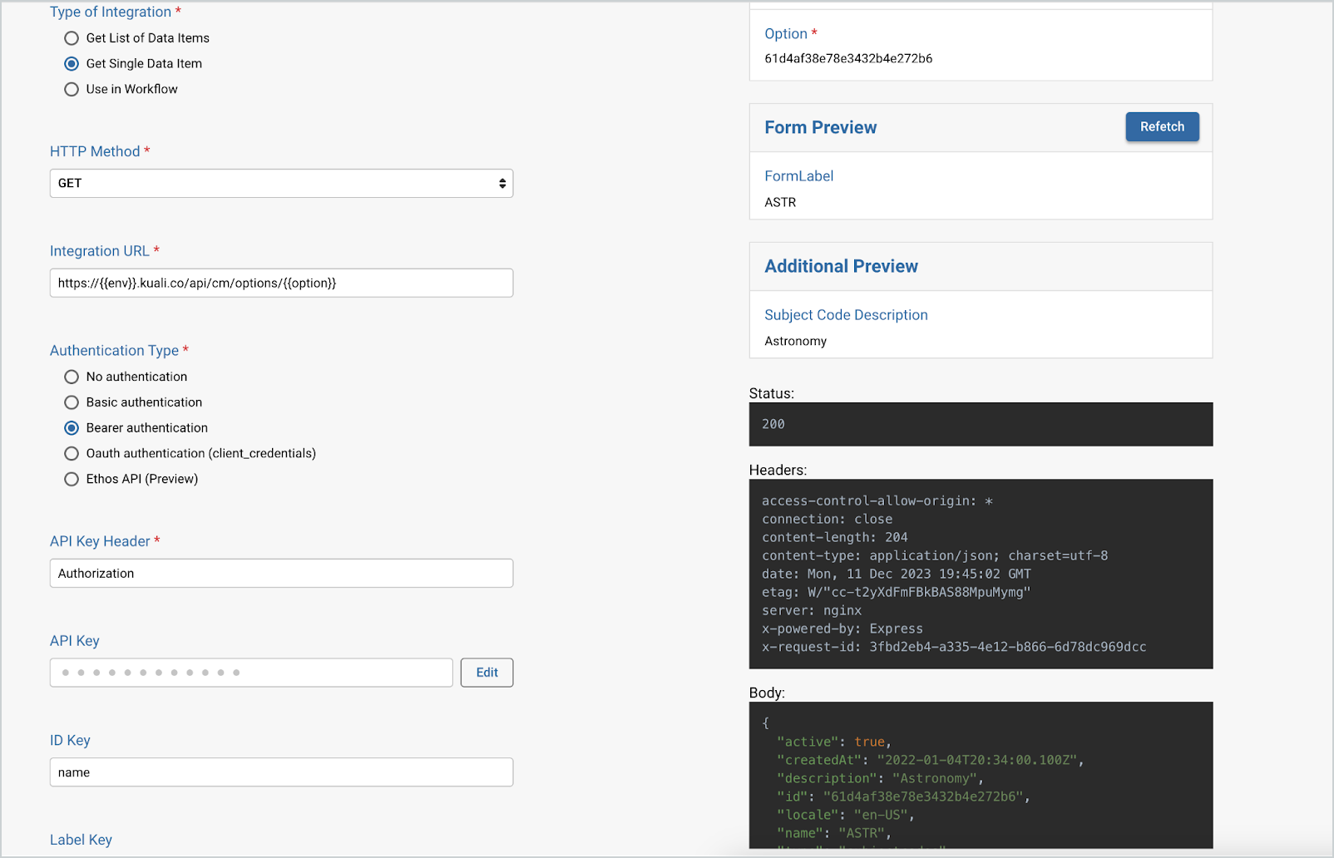This screenshot has height=858, width=1334.
Task: Click the Refetch button
Action: point(1161,126)
